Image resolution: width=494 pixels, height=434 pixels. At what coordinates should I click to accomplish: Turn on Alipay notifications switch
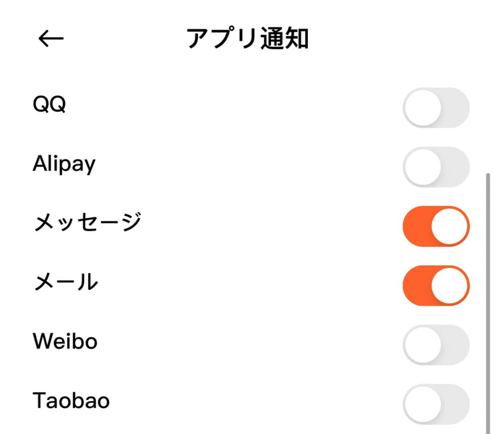(x=436, y=167)
